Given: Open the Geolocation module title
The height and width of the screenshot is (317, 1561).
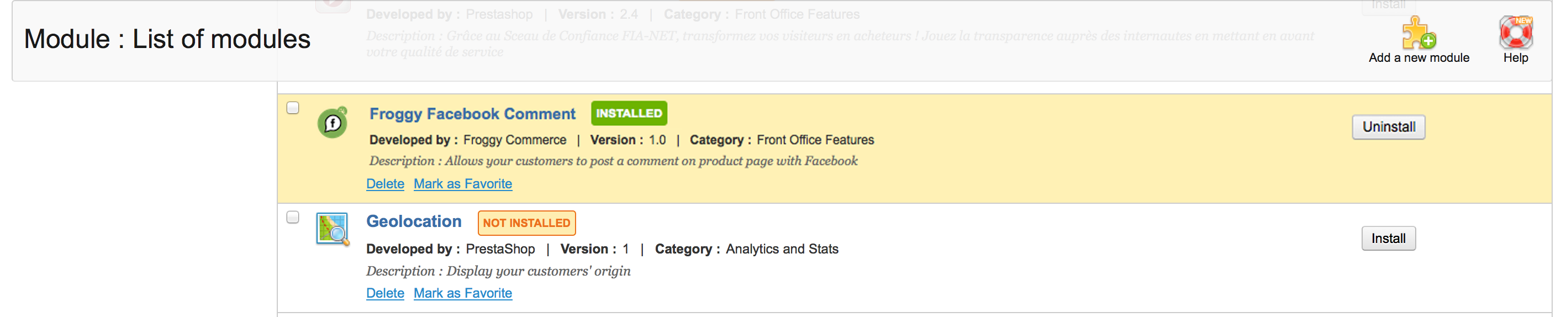Looking at the screenshot, I should pos(413,221).
